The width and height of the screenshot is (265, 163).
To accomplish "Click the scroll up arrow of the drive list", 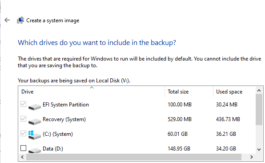I will 259,90.
